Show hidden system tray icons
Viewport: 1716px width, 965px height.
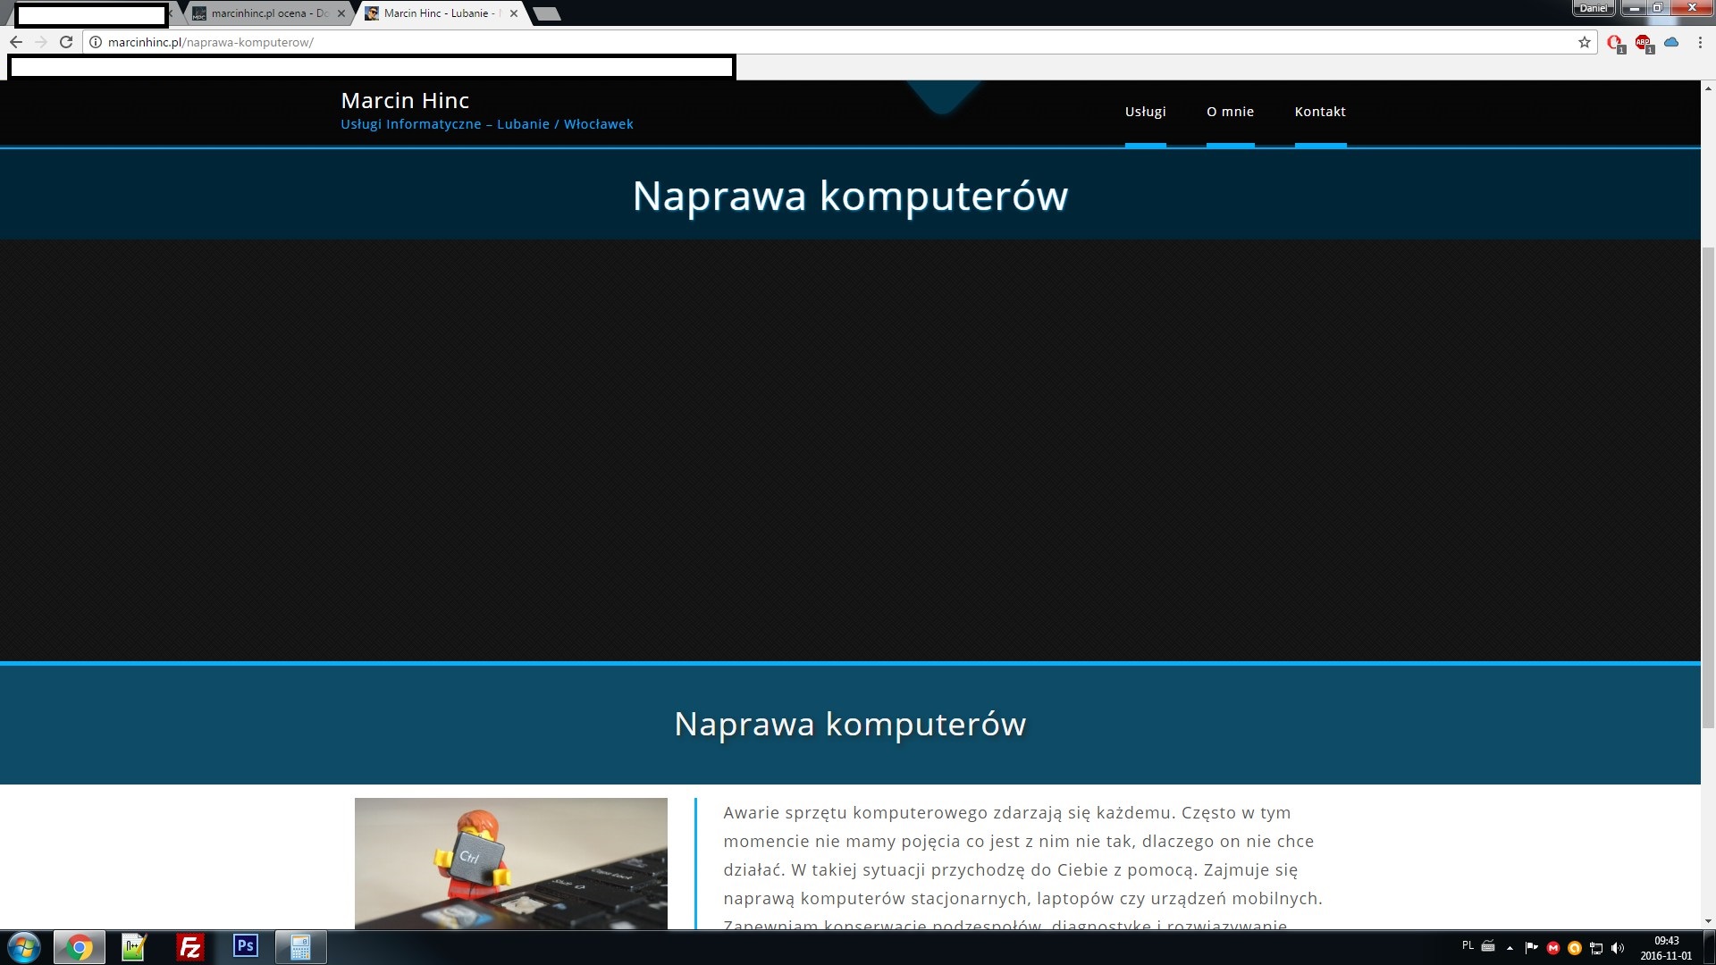pyautogui.click(x=1510, y=948)
